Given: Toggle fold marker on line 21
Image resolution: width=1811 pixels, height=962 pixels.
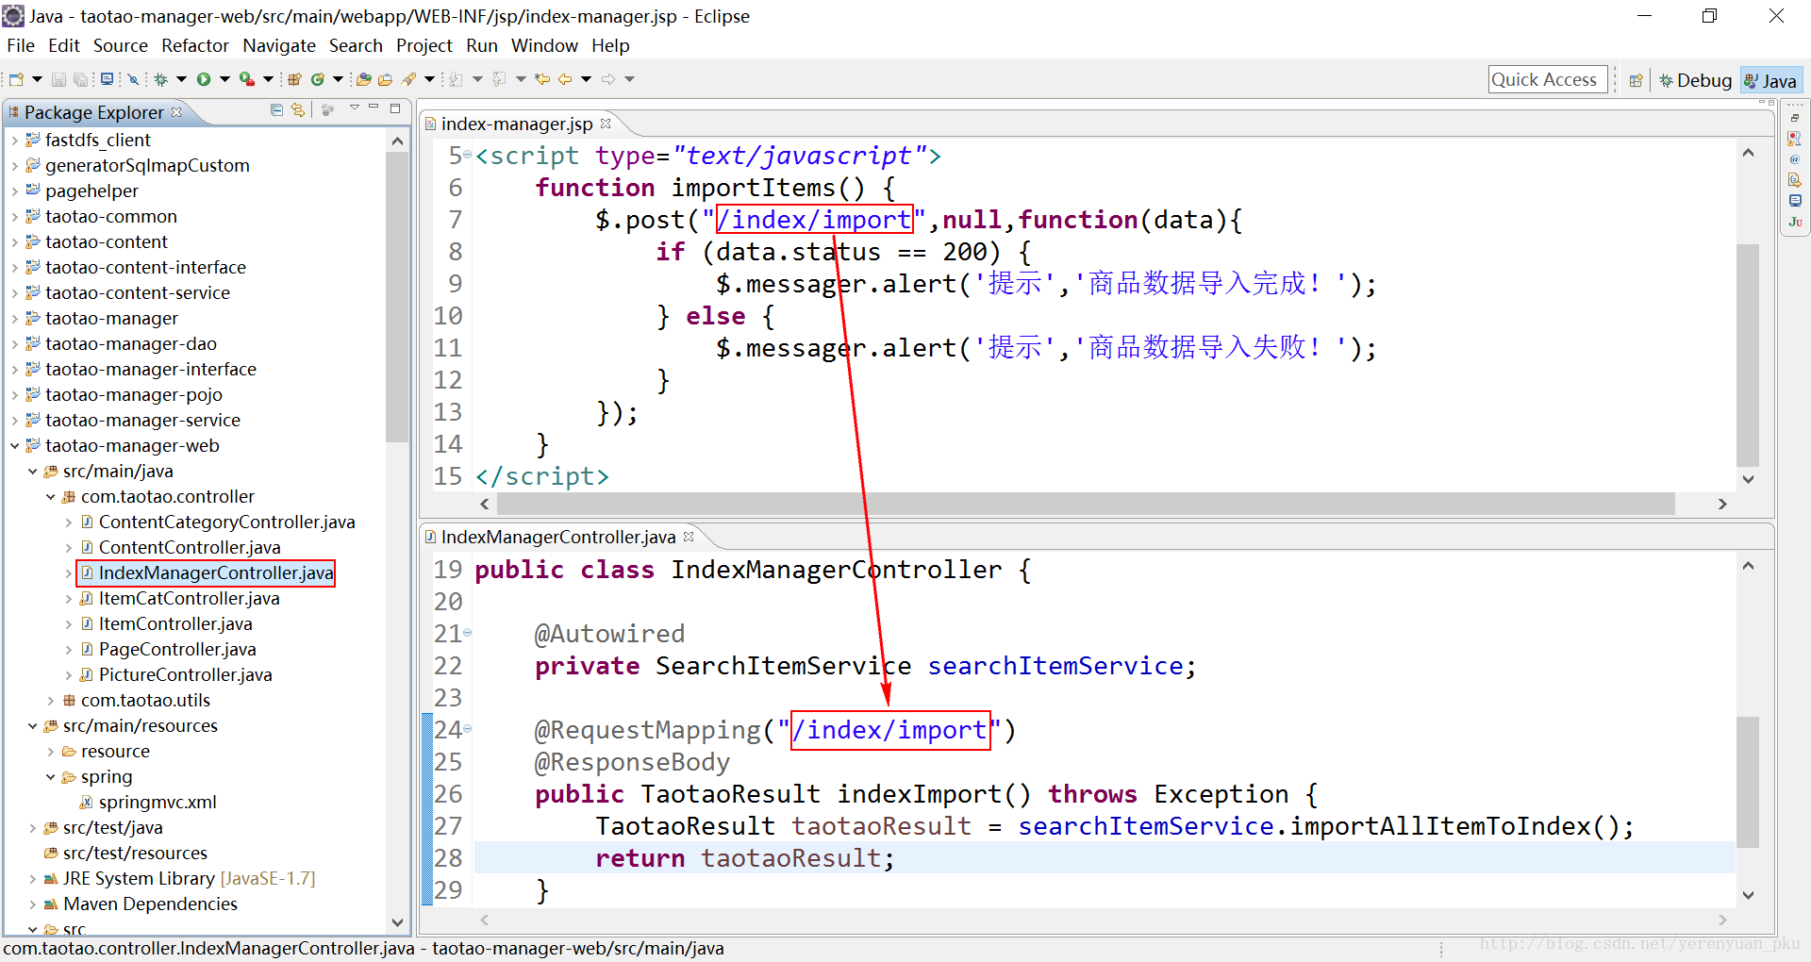Looking at the screenshot, I should (468, 633).
